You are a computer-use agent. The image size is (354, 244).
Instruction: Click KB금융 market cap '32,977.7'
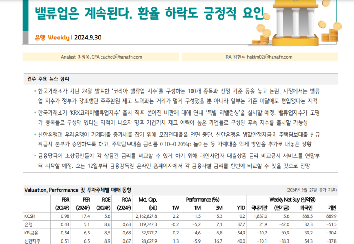pos(149,233)
